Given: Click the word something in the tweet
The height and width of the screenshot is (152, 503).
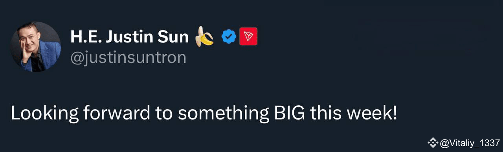Looking at the screenshot, I should (x=222, y=114).
